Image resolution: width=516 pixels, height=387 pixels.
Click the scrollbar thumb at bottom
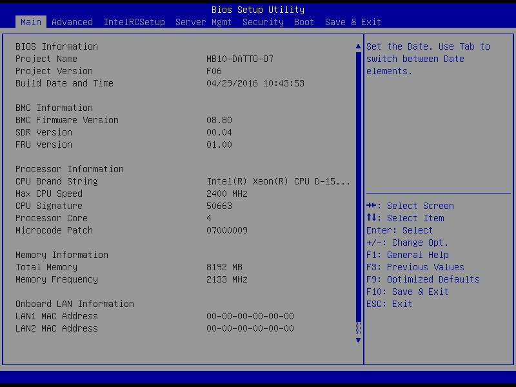coord(359,328)
